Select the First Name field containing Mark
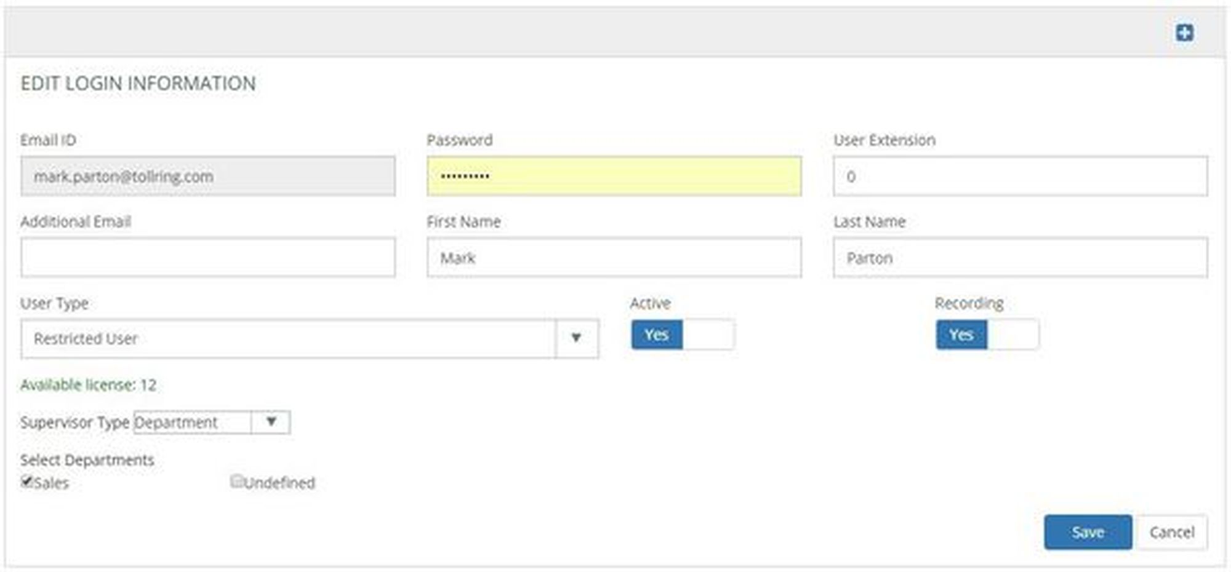1231x572 pixels. pos(614,258)
